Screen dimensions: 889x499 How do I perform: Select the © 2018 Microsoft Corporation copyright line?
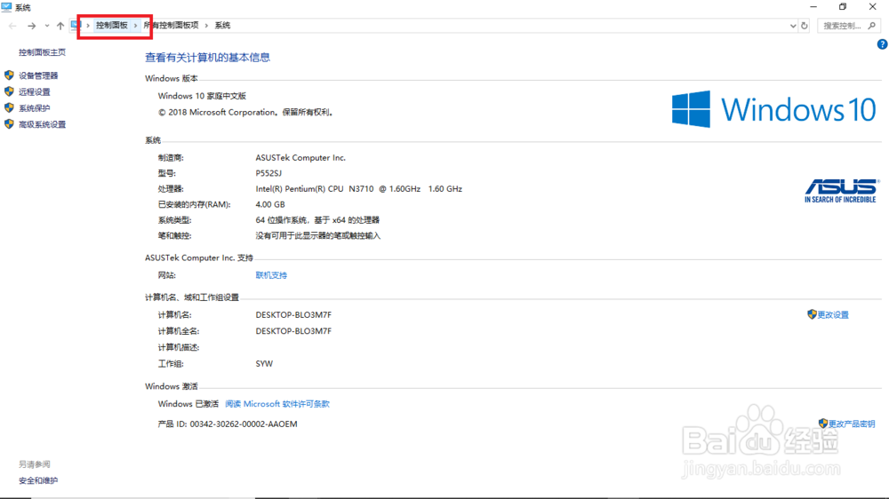click(245, 113)
